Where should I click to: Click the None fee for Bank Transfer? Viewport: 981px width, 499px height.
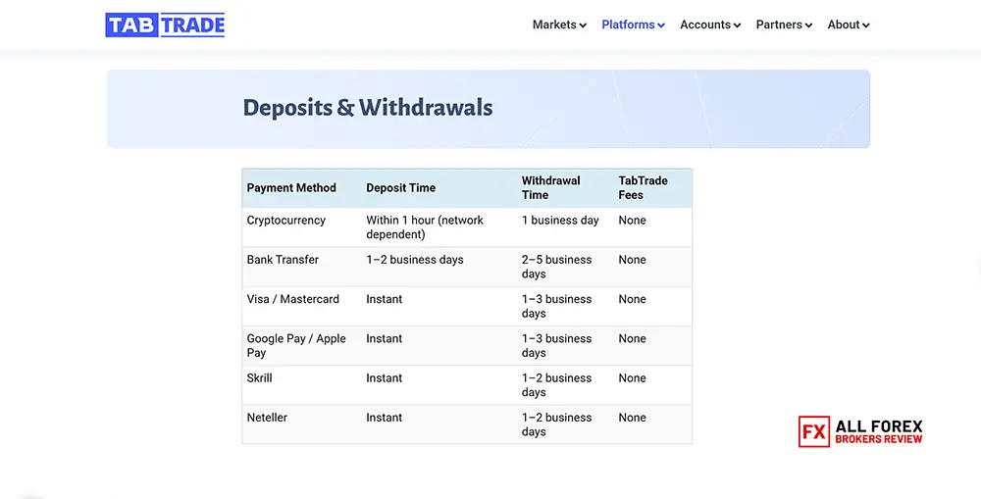(632, 260)
